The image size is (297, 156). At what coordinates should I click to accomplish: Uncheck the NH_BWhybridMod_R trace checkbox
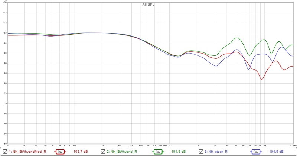5,152
